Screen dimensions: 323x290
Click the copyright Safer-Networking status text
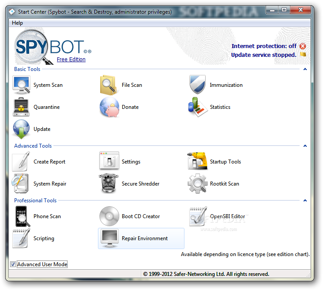(206, 274)
